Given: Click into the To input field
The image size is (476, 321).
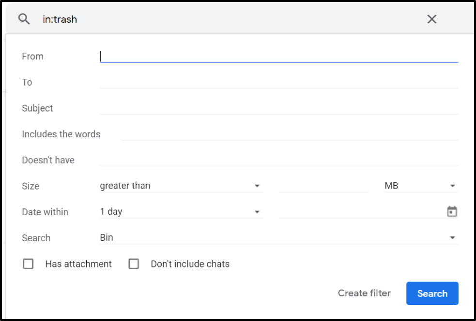Looking at the screenshot, I should pos(278,82).
